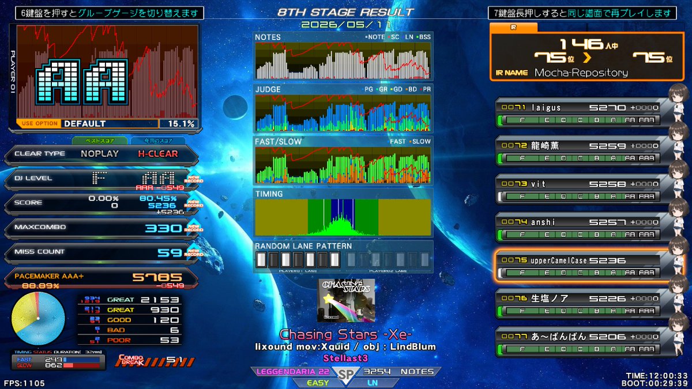
Task: Click the 7鍵盤長押し replay hint banner
Action: click(582, 13)
